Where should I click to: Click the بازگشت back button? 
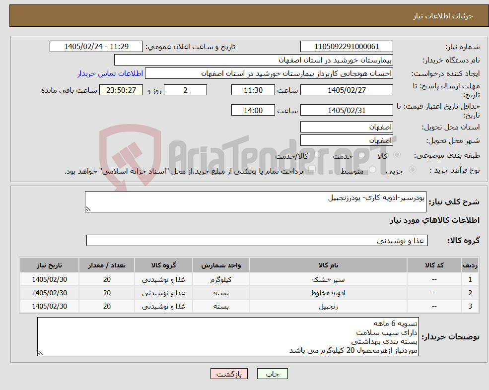(229, 374)
